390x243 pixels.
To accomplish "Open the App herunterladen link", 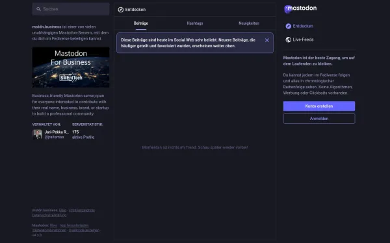I will pyautogui.click(x=74, y=226).
